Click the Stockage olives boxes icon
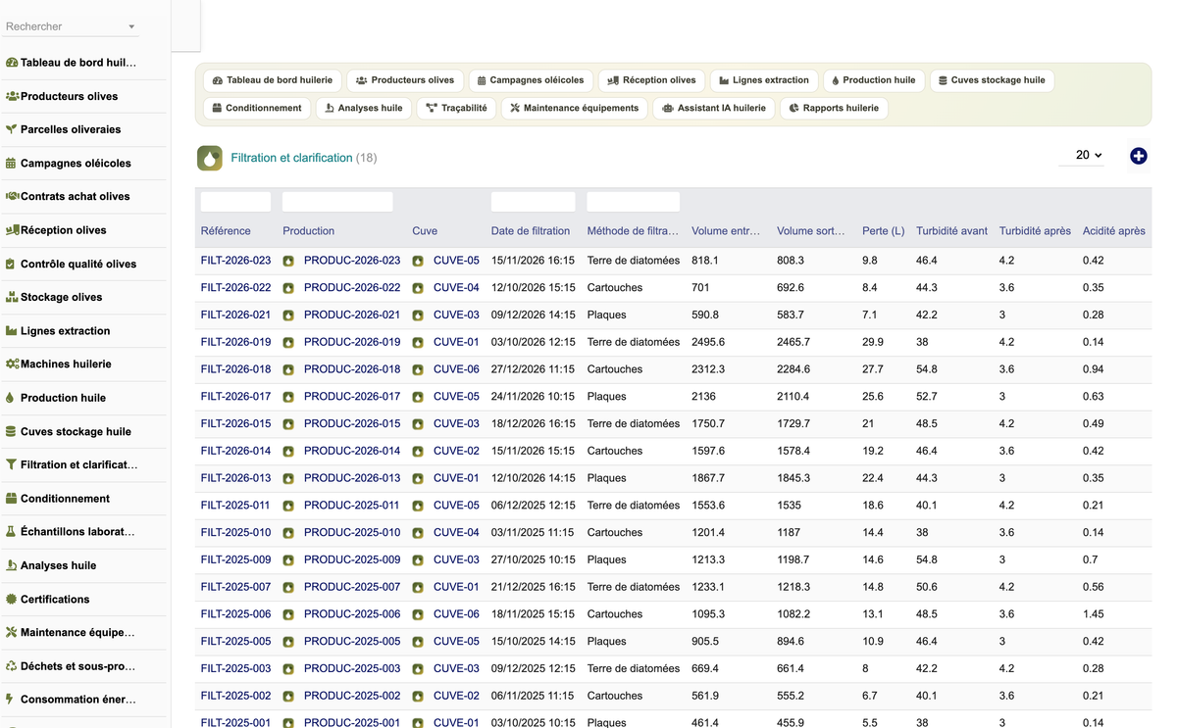 tap(12, 297)
